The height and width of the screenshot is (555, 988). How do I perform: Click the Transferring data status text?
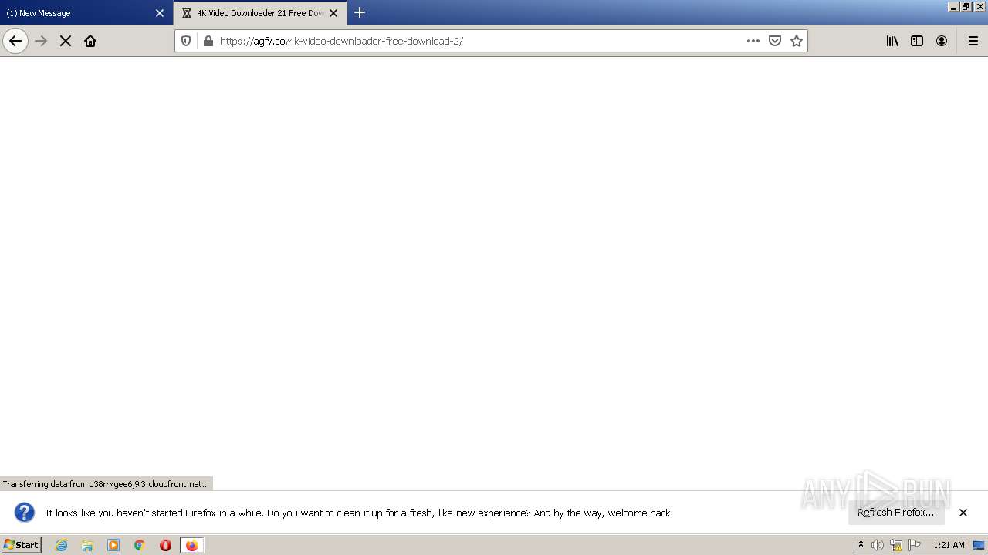[x=106, y=484]
